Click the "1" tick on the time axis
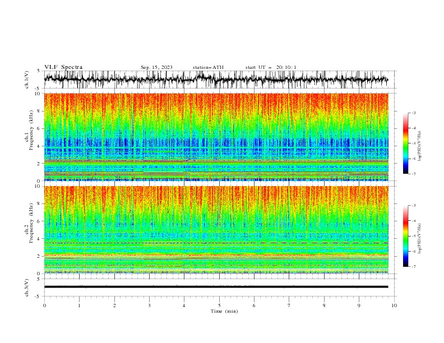The image size is (444, 343). pos(79,305)
